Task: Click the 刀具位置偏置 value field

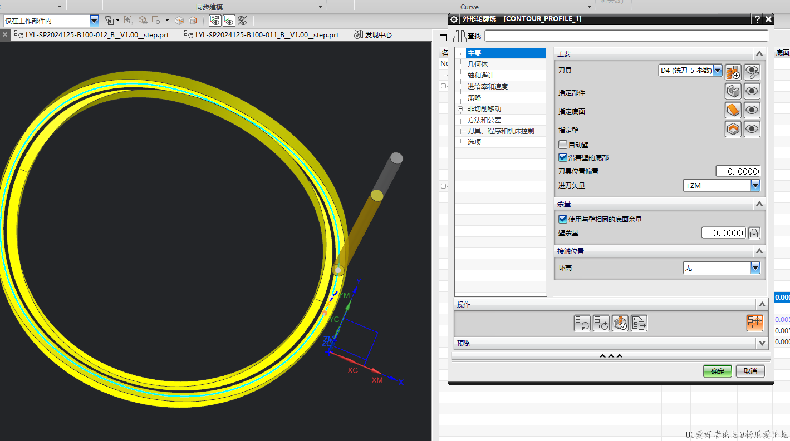Action: (738, 171)
